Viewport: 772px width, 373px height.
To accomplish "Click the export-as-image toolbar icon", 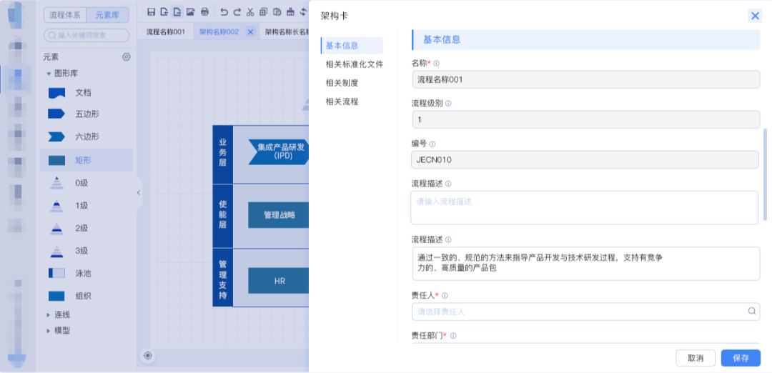I will tap(190, 12).
